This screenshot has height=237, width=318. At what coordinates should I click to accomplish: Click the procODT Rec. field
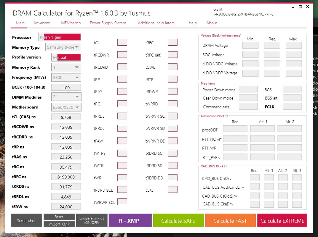235,129
